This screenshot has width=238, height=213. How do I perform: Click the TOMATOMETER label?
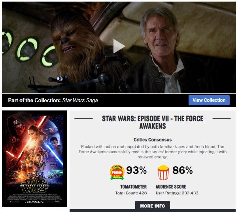[133, 186]
